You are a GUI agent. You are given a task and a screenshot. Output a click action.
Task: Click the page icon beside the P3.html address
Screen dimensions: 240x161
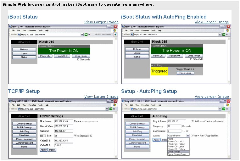pyautogui.click(x=132, y=109)
